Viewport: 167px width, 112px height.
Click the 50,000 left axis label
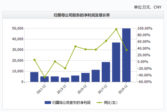pos(18,28)
